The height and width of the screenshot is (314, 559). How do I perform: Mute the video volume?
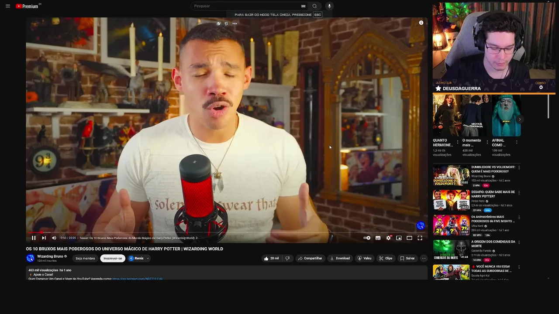54,238
